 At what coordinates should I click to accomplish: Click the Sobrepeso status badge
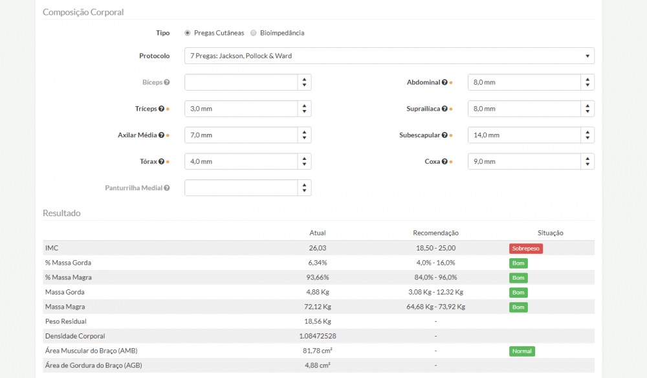point(525,249)
